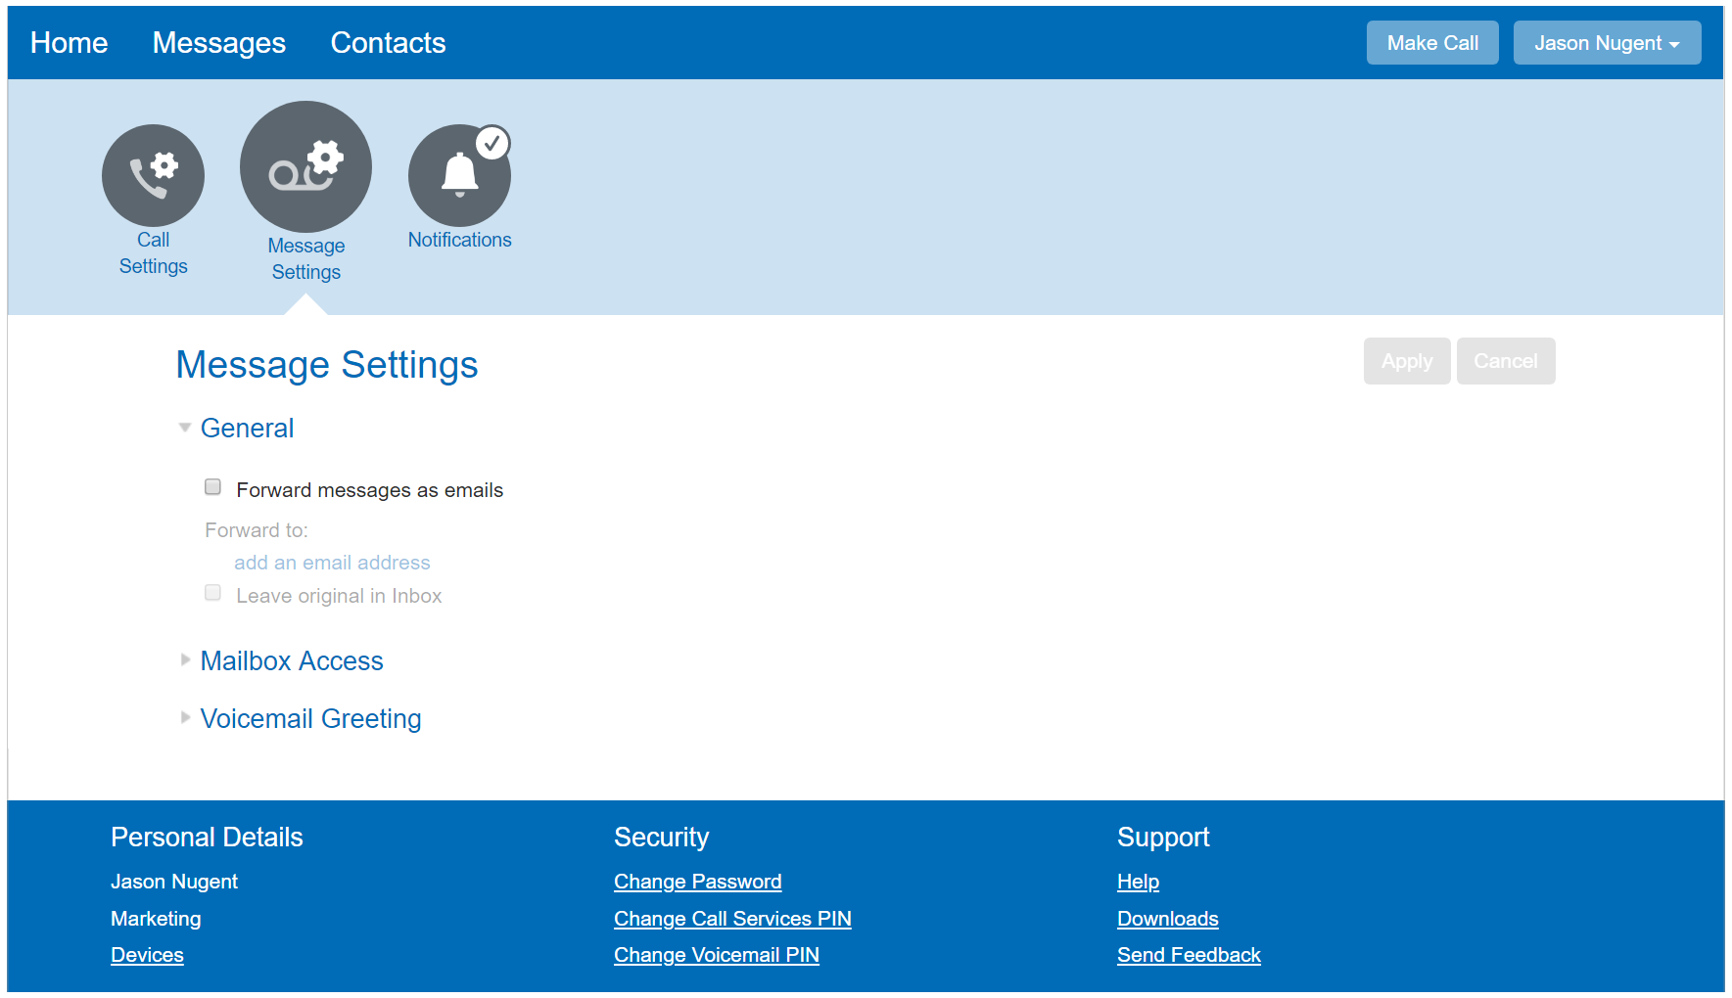Open the Messages menu

[219, 43]
